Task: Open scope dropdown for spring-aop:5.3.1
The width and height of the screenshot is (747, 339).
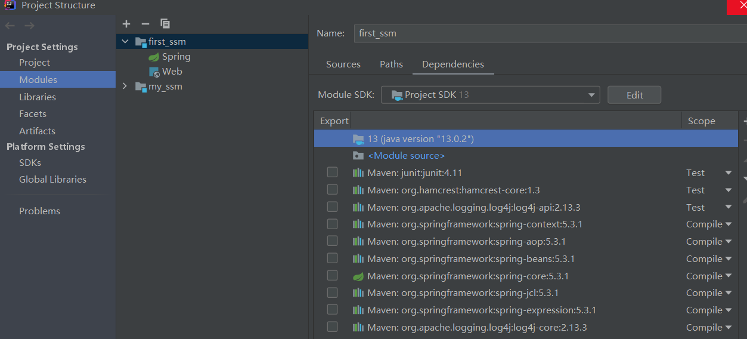Action: coord(728,242)
